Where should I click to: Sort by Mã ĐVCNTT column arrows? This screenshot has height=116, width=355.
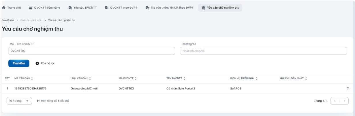coord(136,79)
